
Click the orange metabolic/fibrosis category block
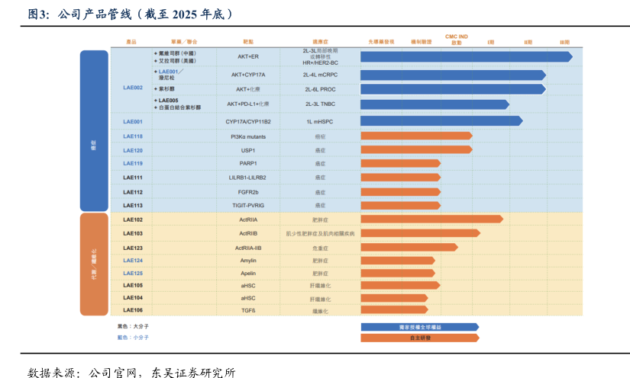95,264
